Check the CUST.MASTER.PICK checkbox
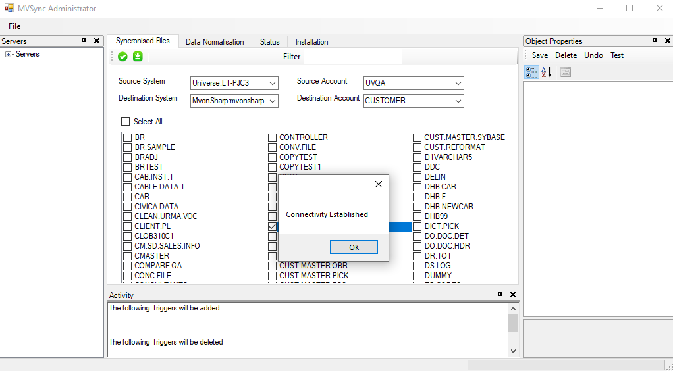Screen dimensions: 673x371 click(272, 276)
